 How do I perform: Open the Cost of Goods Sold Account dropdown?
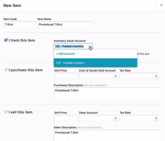(115, 76)
